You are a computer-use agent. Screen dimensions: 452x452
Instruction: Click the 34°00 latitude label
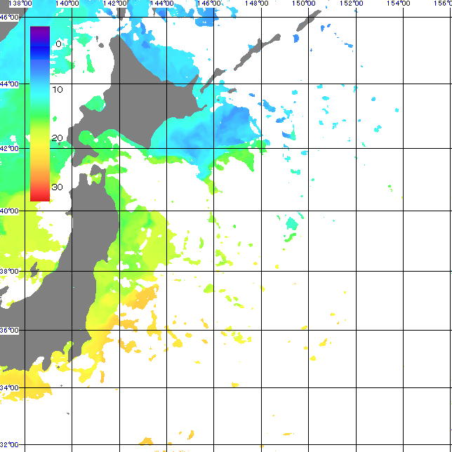coord(8,387)
